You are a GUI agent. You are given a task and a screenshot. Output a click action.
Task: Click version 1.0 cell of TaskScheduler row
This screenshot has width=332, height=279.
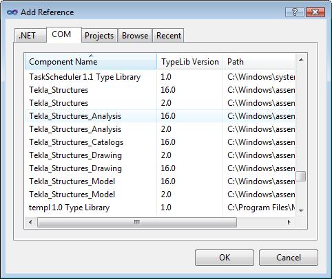tap(166, 77)
